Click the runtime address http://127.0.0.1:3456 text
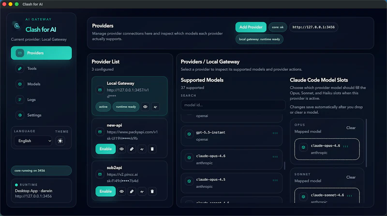The height and width of the screenshot is (216, 387). (33, 196)
